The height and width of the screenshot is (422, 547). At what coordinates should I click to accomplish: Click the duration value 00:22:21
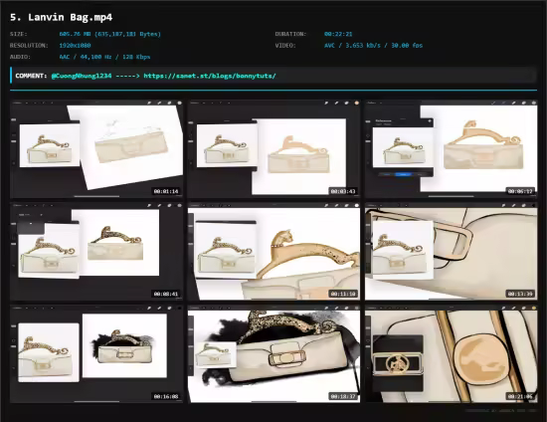(x=338, y=34)
